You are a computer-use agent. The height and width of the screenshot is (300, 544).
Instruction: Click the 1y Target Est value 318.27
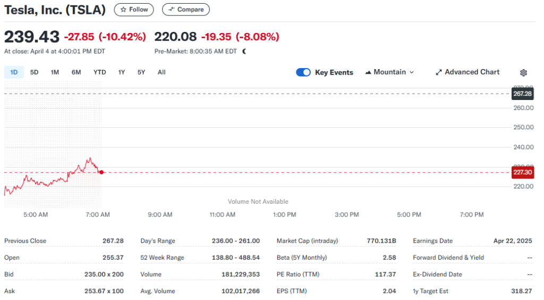point(522,291)
